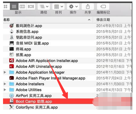Image resolution: width=136 pixels, height=114 pixels.
Task: Switch Finder to list view
Action: tap(14, 7)
